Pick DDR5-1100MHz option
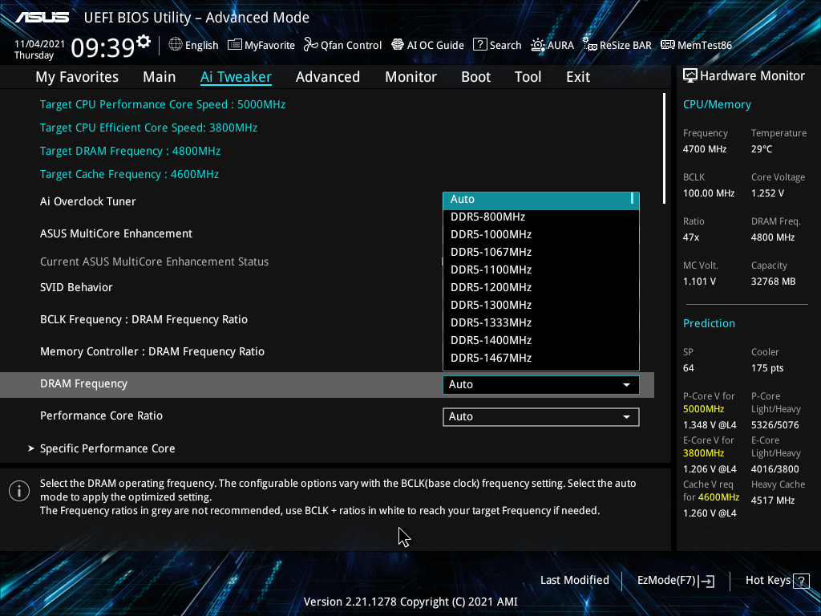 (x=541, y=269)
